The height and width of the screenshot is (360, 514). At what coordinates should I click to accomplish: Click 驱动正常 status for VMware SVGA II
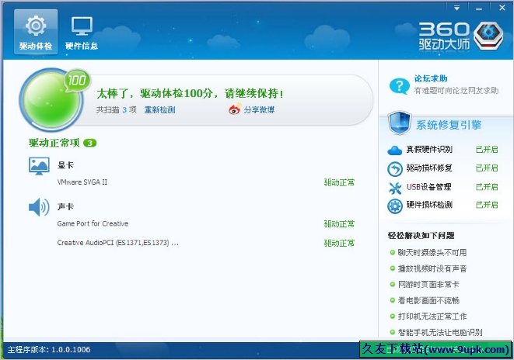tap(339, 182)
